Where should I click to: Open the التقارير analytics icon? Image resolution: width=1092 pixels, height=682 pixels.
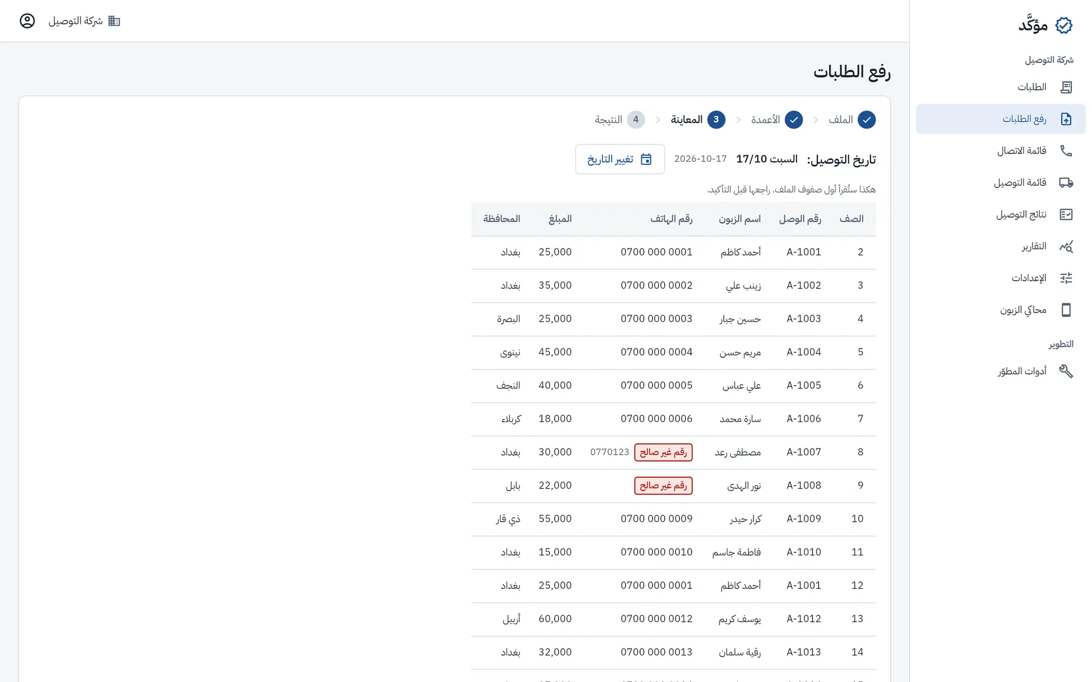(x=1066, y=246)
